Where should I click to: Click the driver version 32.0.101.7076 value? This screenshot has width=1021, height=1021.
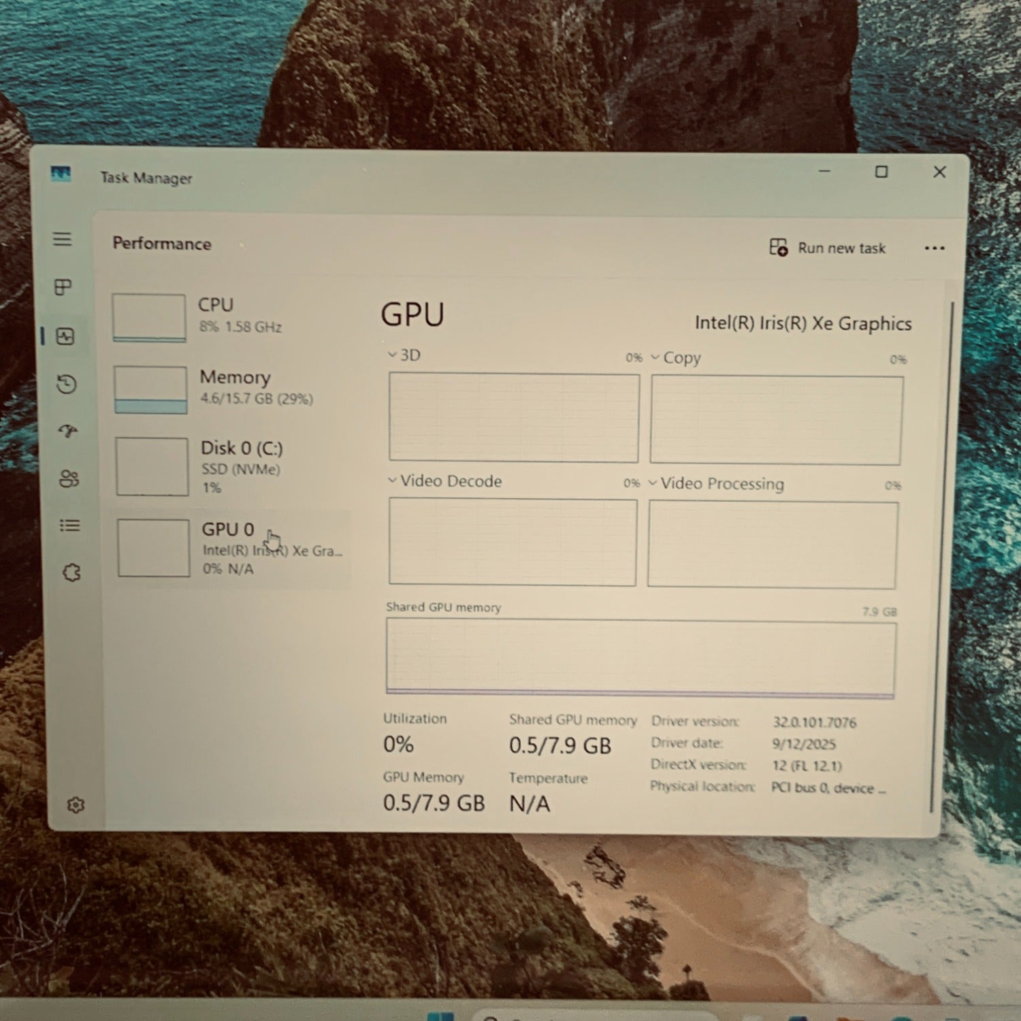(x=815, y=722)
